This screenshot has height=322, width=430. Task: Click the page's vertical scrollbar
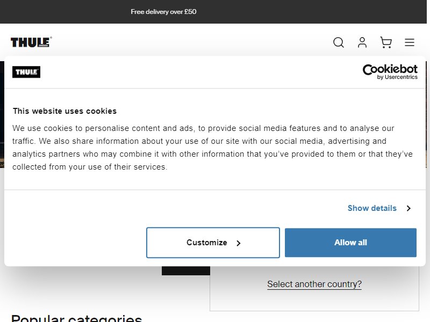428,161
